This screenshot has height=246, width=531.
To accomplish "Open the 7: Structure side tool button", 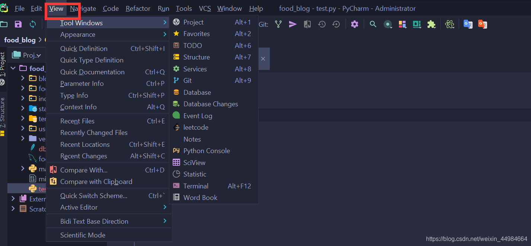I will point(3,116).
